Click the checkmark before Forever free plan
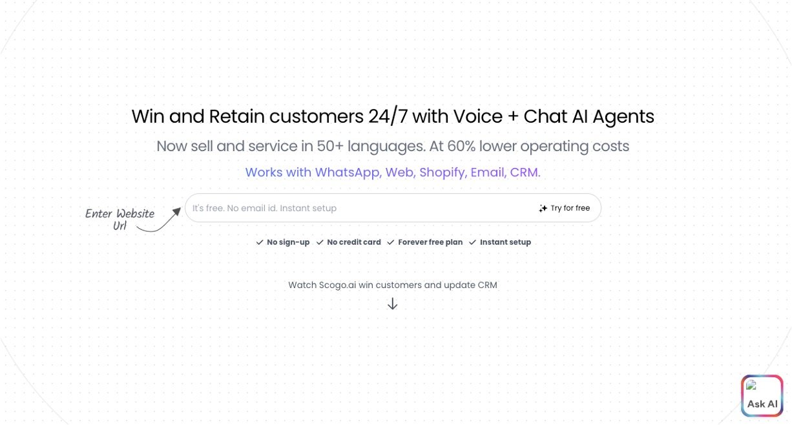The height and width of the screenshot is (425, 792). [x=391, y=242]
